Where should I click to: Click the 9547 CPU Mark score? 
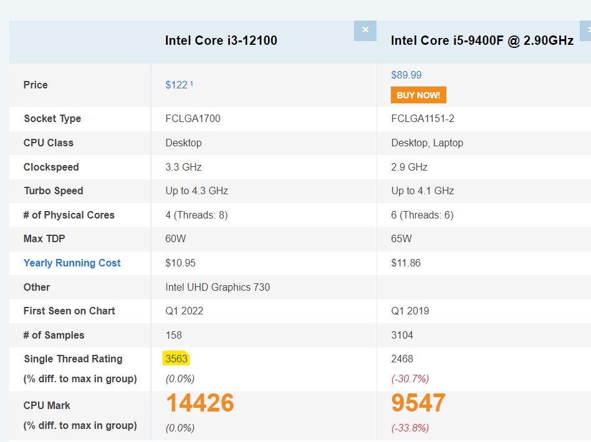click(418, 403)
